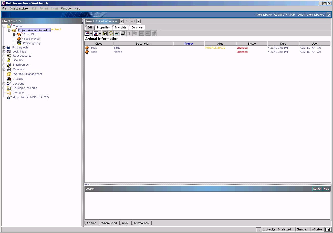The image size is (333, 233).
Task: Print the Animal information list
Action: pyautogui.click(x=123, y=33)
